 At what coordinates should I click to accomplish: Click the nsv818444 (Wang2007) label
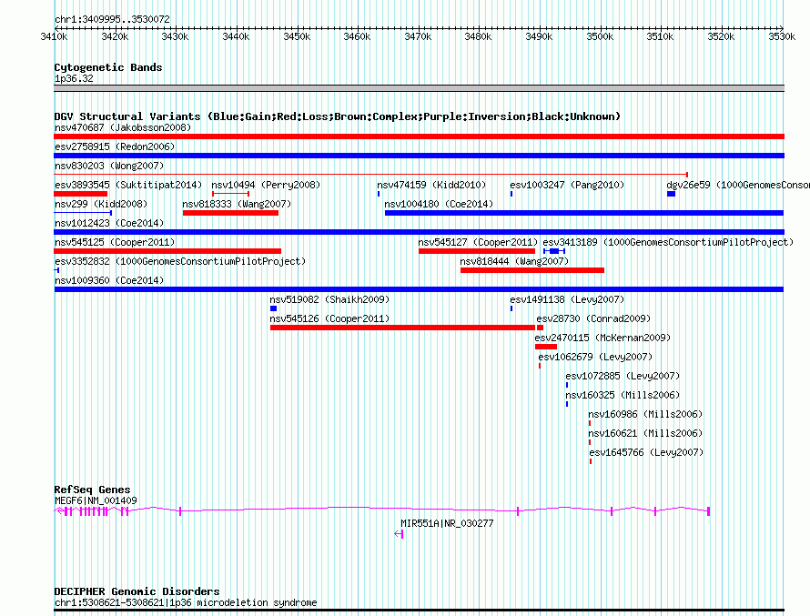point(514,261)
